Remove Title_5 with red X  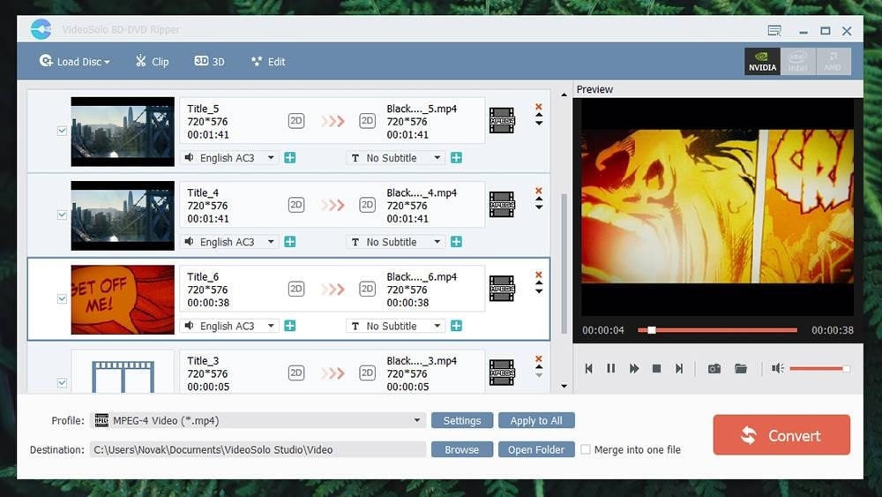538,107
